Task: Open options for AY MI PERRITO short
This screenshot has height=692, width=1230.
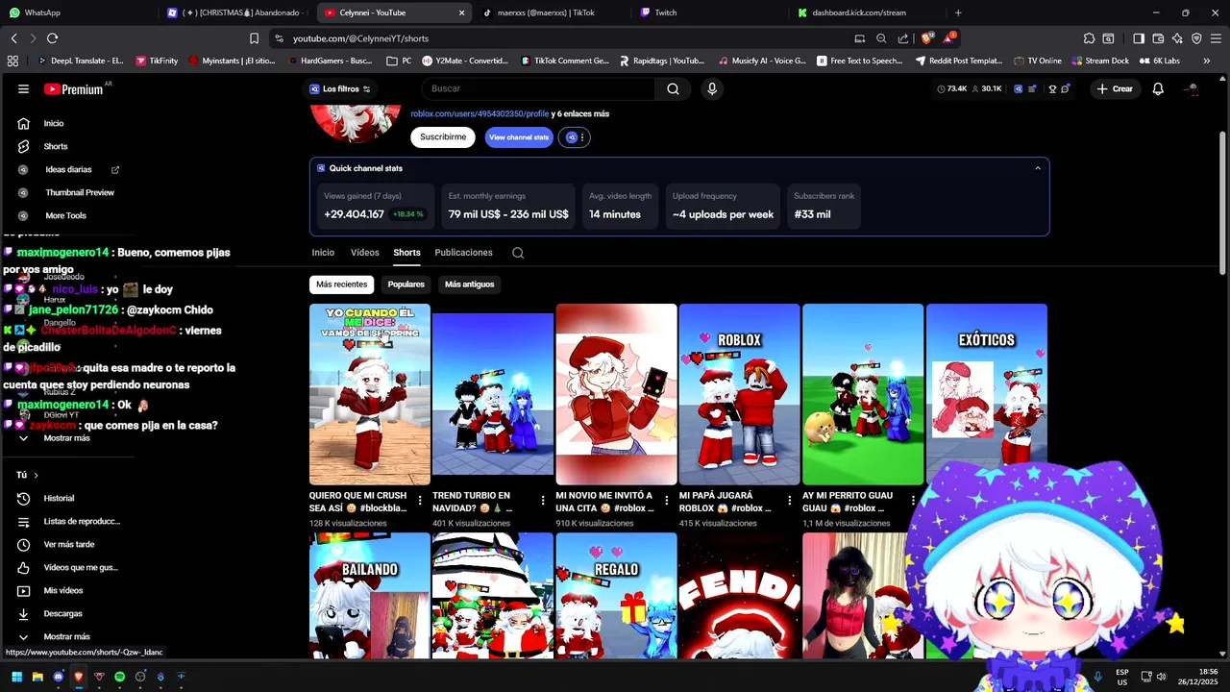Action: (x=912, y=501)
